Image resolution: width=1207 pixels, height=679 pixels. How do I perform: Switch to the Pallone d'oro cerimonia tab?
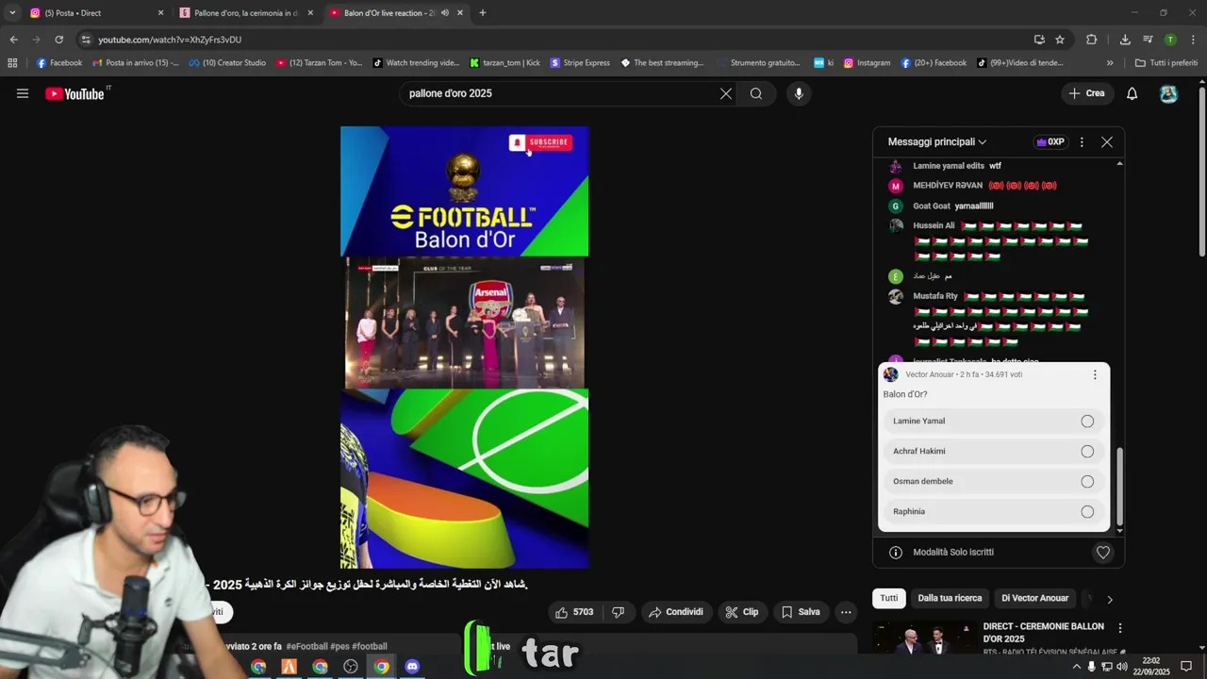pos(245,13)
